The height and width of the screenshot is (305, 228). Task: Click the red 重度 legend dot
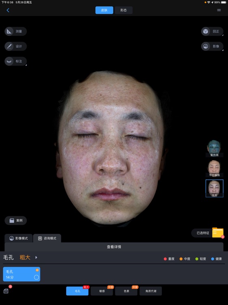tap(166, 259)
